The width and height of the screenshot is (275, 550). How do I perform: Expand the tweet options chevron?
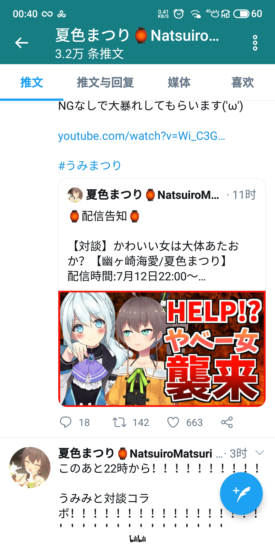pyautogui.click(x=259, y=452)
